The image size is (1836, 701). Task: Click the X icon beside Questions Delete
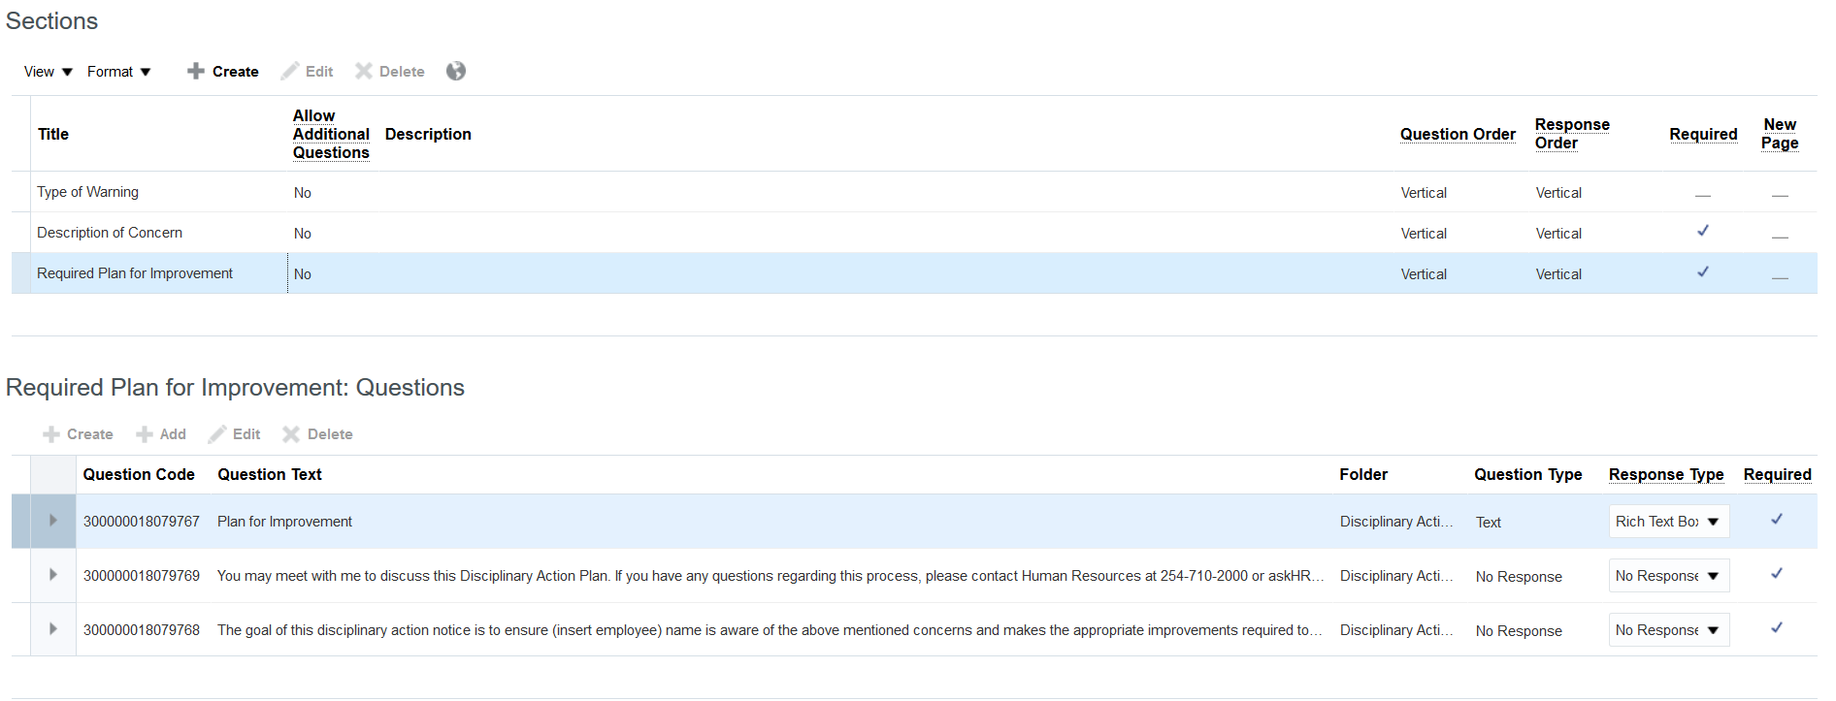coord(291,434)
